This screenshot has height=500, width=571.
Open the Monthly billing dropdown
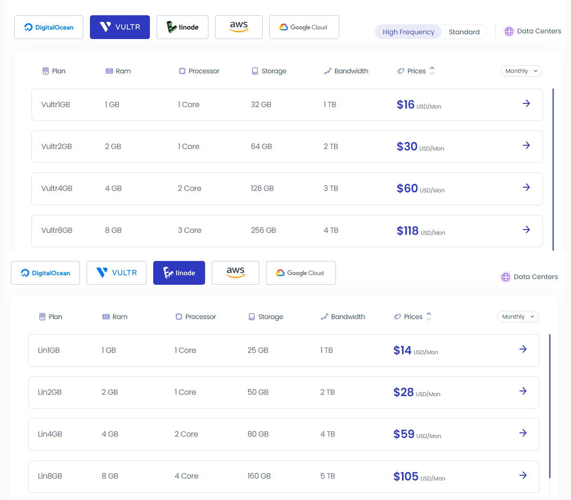521,70
